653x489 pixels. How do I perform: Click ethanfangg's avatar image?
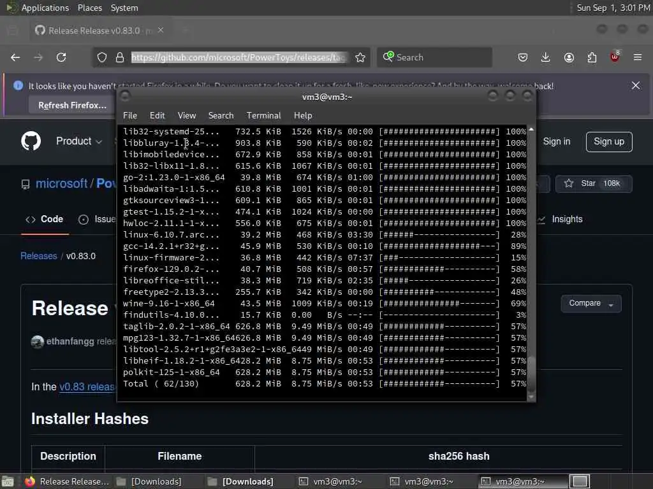point(38,342)
